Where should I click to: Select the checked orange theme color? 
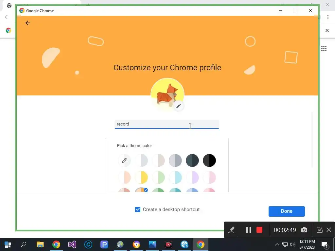pyautogui.click(x=141, y=190)
